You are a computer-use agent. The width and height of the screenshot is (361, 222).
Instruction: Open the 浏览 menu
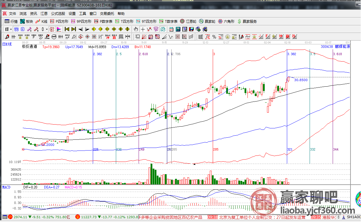pyautogui.click(x=23, y=14)
